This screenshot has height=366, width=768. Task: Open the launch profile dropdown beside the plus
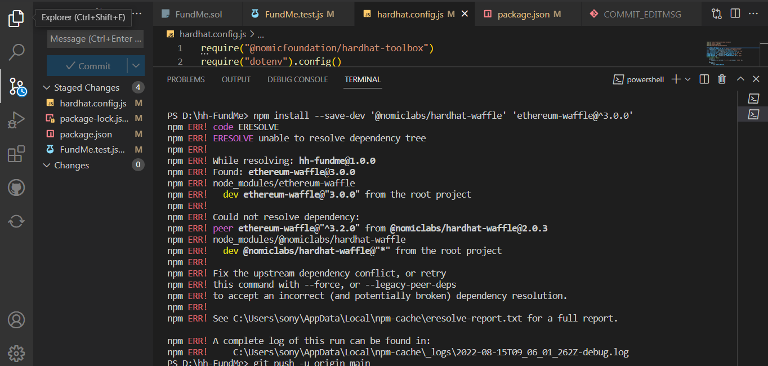pyautogui.click(x=687, y=79)
